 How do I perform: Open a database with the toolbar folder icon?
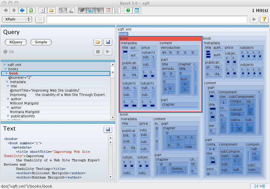coord(51,11)
